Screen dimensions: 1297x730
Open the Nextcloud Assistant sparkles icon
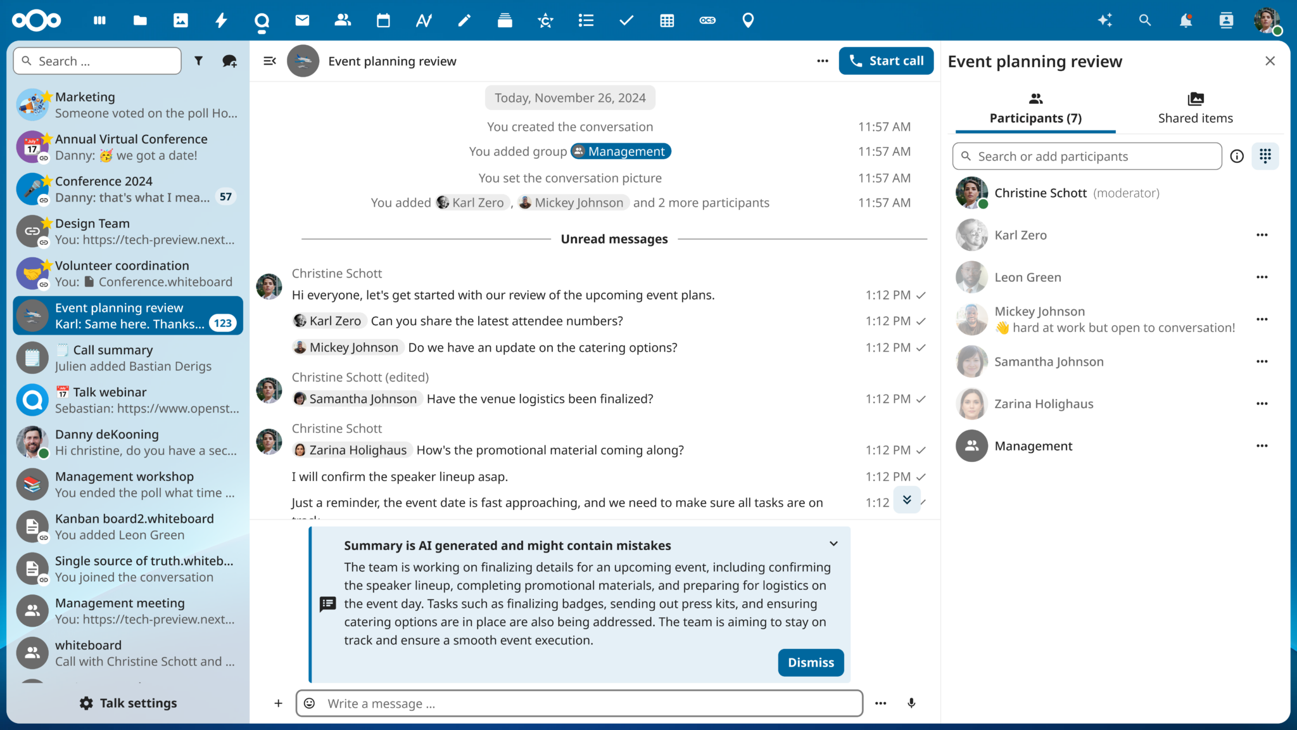[x=1105, y=20]
